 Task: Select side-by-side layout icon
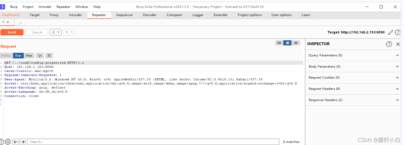(279, 43)
